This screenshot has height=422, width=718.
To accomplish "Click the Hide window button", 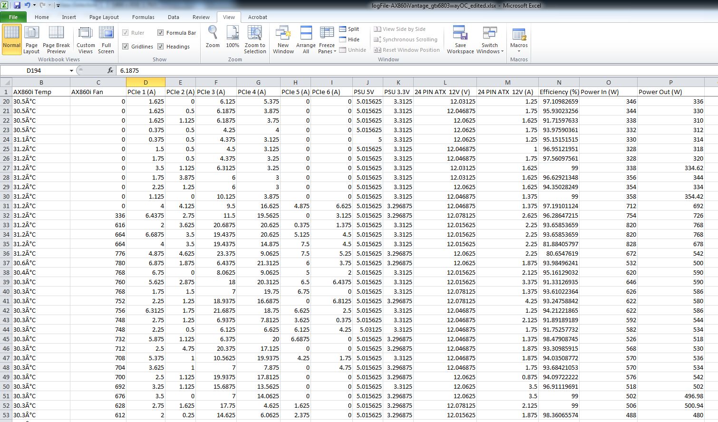I will [349, 39].
